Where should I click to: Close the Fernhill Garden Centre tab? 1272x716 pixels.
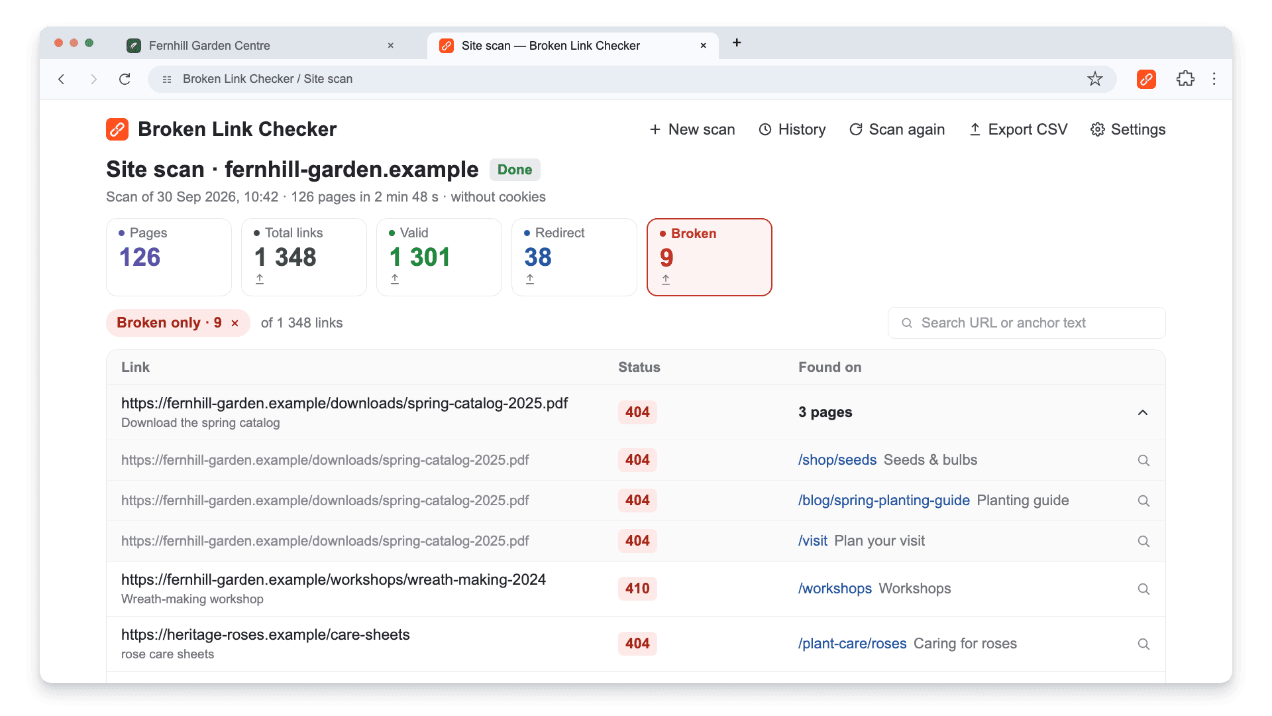(x=391, y=45)
